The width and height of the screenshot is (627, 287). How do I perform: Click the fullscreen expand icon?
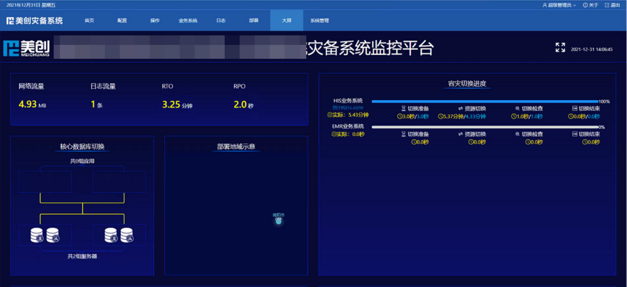pyautogui.click(x=560, y=47)
